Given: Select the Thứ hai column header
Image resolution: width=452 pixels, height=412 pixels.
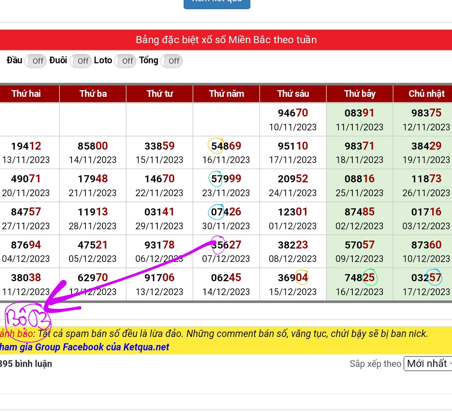Looking at the screenshot, I should point(26,93).
